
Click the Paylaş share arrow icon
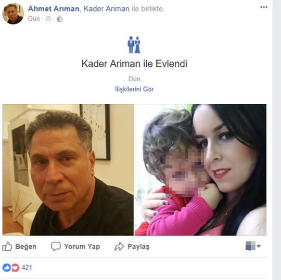pos(119,246)
